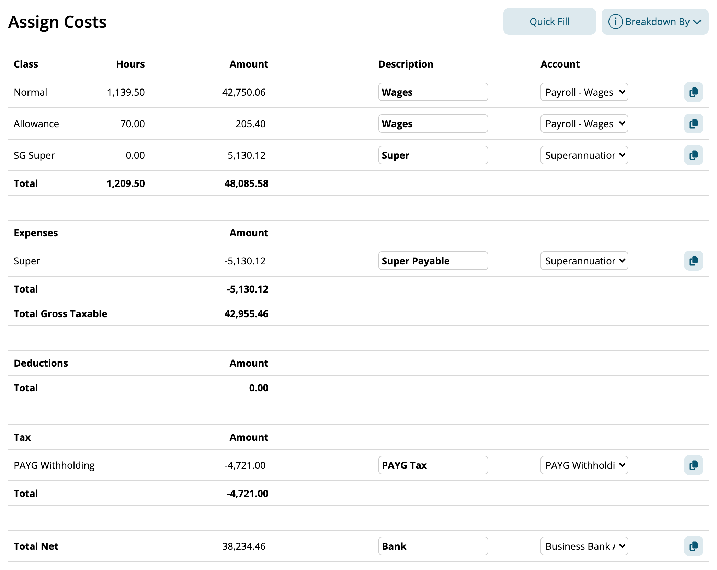Click the info icon in Breakdown By
The image size is (717, 570).
[x=615, y=22]
